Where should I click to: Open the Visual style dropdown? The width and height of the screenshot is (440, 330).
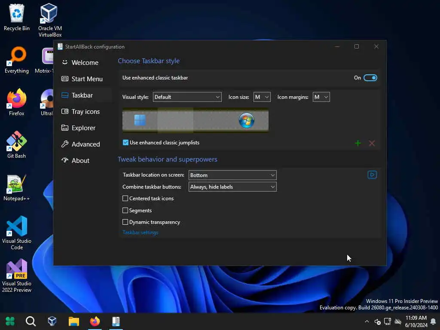(187, 97)
